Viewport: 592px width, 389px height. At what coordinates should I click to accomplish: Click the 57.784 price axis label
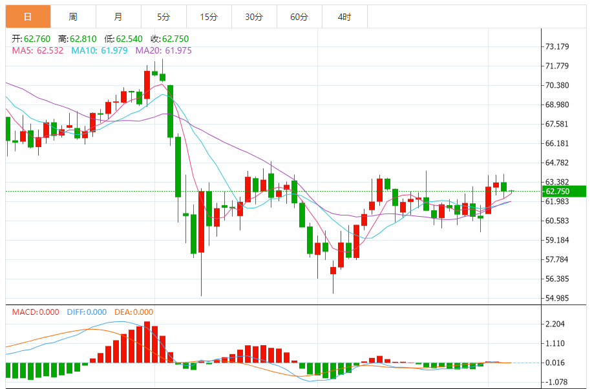coord(557,260)
